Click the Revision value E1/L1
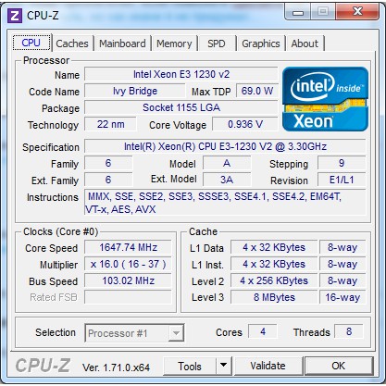Screen dimensions: 386x386 pos(342,180)
